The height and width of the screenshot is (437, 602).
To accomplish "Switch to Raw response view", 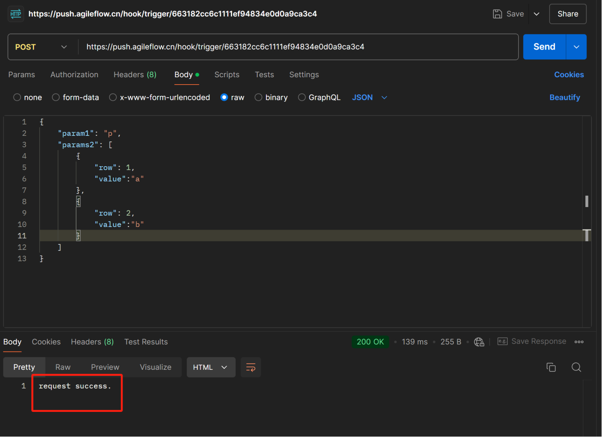I will pos(63,367).
